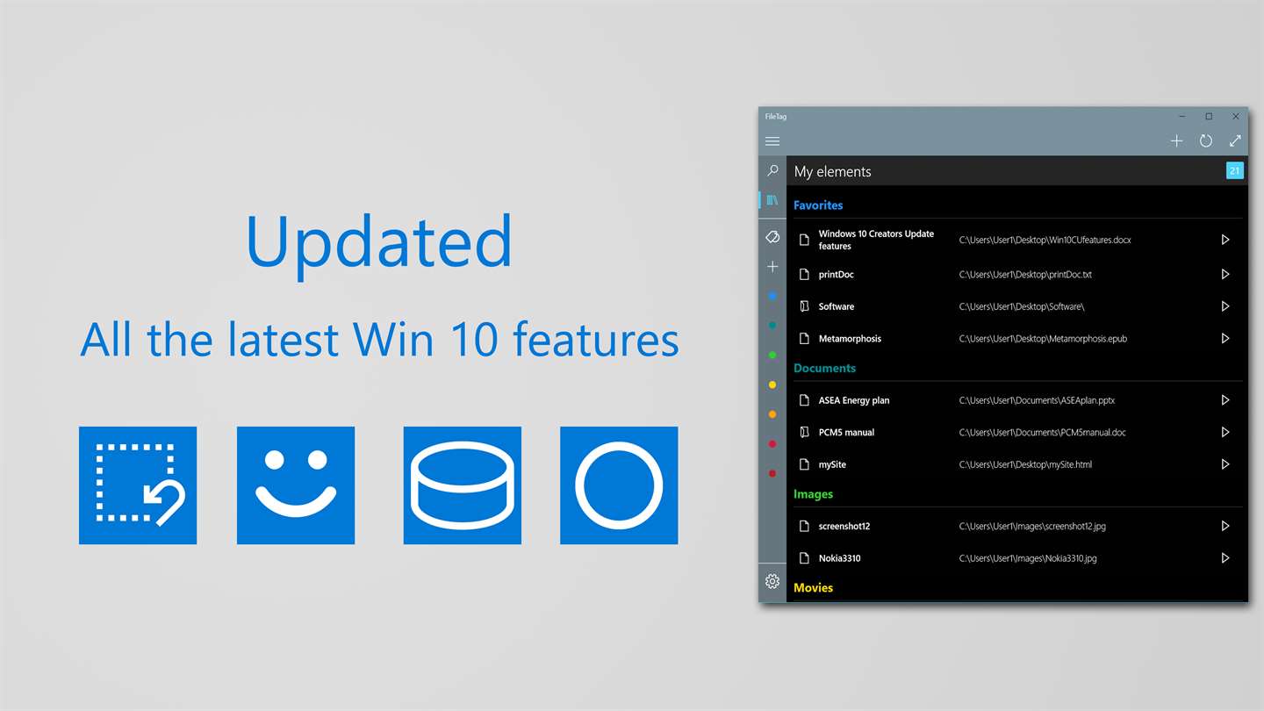
Task: Click the Documents group header
Action: point(824,369)
